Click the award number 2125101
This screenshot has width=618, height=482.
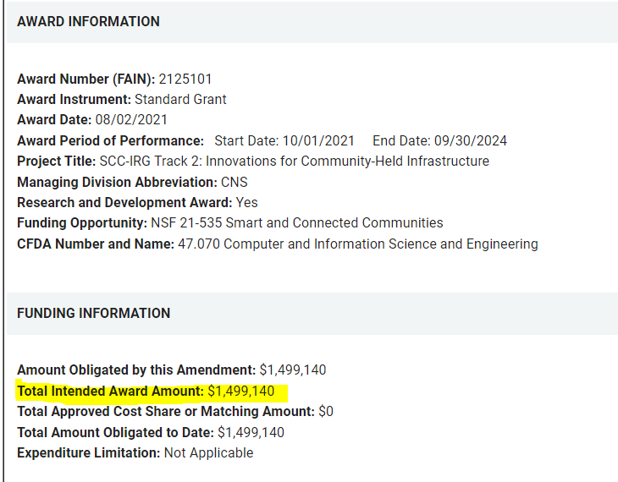pyautogui.click(x=185, y=79)
